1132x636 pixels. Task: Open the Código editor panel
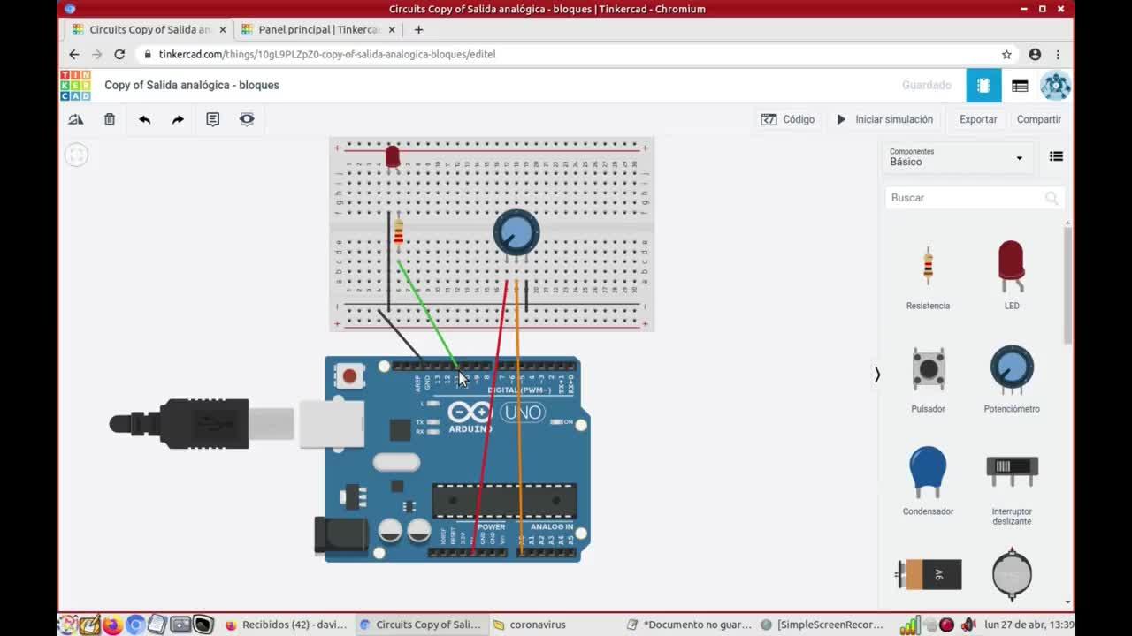(788, 119)
